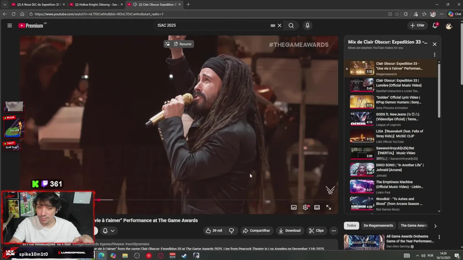This screenshot has height=260, width=463.
Task: Create a clip with the Clipe button
Action: click(x=317, y=230)
